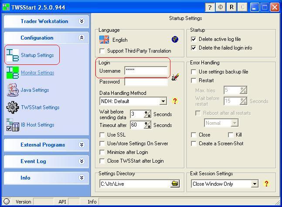Screen dimensions: 282x207
Task: Click the Data Handling Method help icon
Action: coord(175,101)
